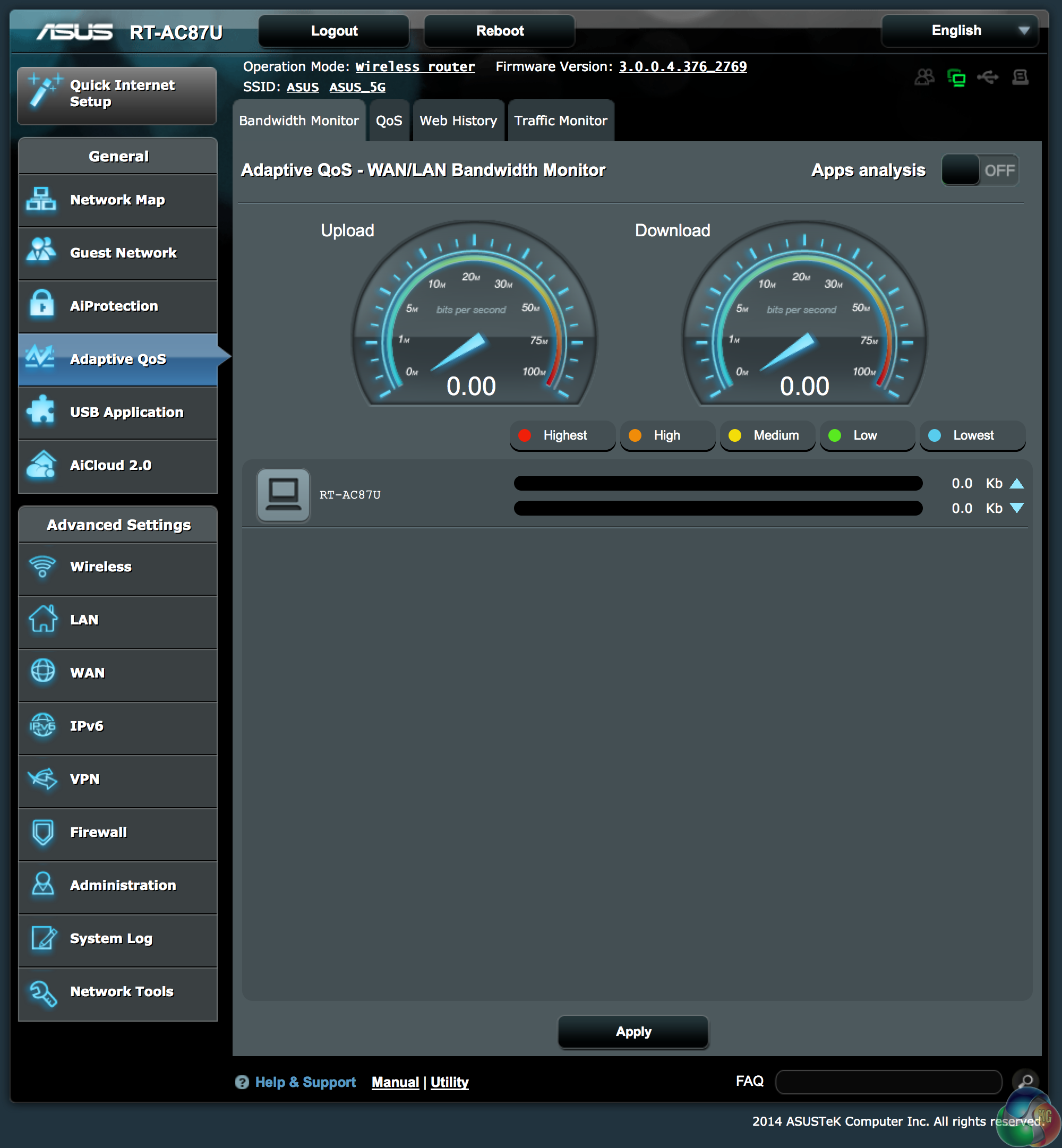
Task: Open the USB Application page
Action: 117,412
